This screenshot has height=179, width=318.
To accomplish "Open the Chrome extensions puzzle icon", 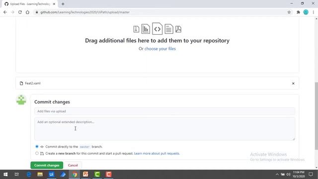I will point(298,12).
